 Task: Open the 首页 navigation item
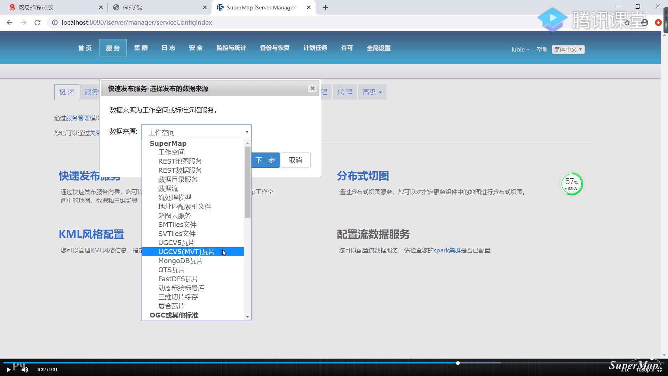[85, 48]
